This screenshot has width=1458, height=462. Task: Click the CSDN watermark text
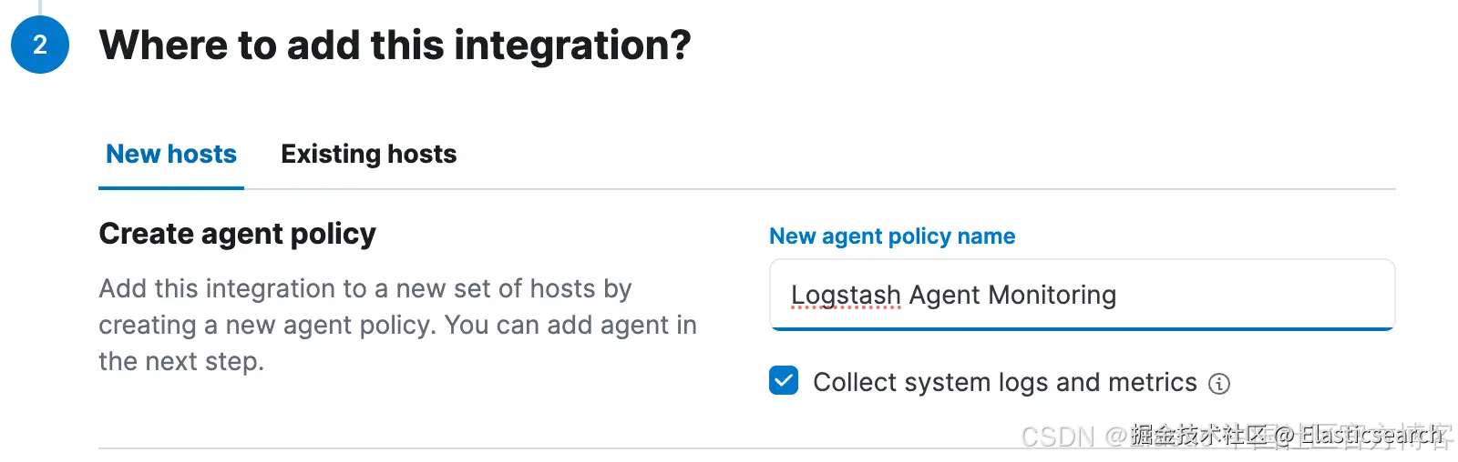[x=1057, y=437]
